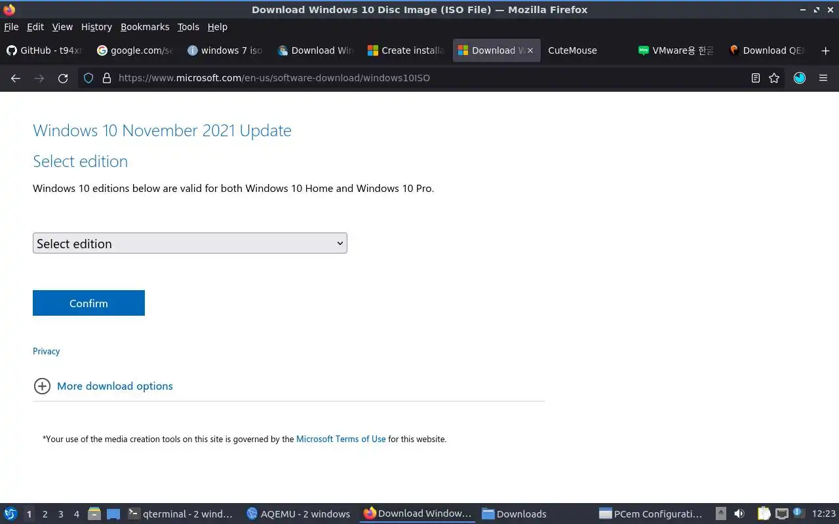Click the removable media eject tray icon
Image resolution: width=839 pixels, height=524 pixels.
[720, 514]
